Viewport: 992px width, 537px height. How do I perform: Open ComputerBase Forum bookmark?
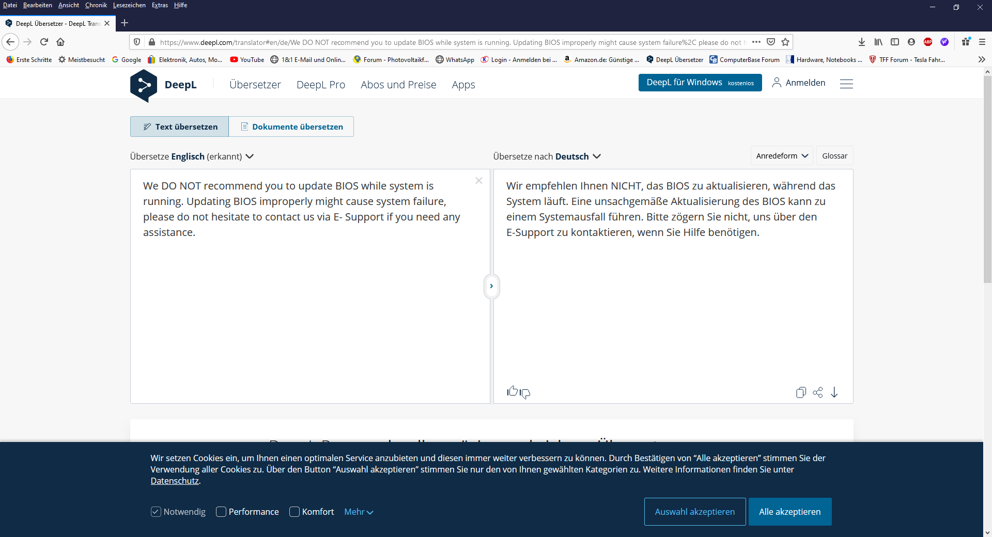[x=745, y=59]
